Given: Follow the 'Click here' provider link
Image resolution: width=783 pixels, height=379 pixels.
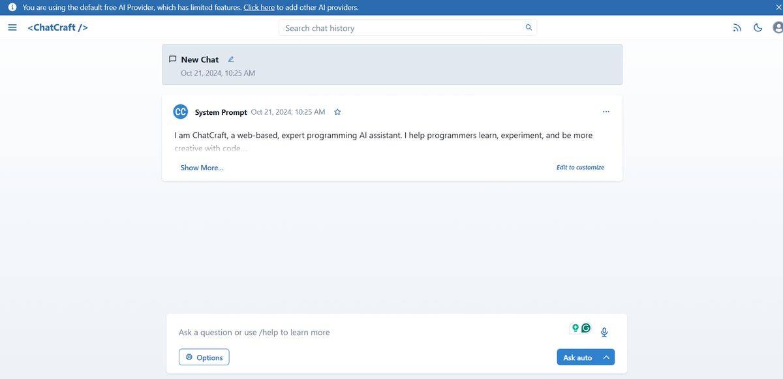Looking at the screenshot, I should coord(259,7).
